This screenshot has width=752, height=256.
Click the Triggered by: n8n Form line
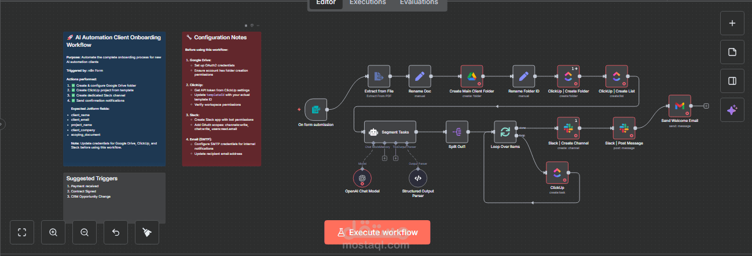click(85, 70)
